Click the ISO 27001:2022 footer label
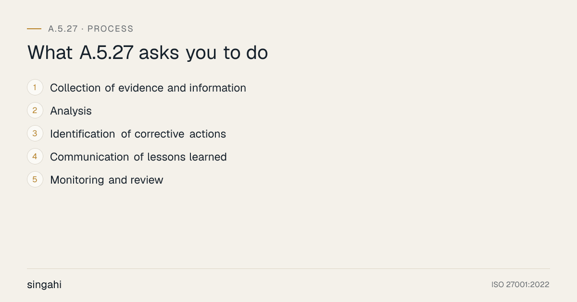This screenshot has width=577, height=302. click(520, 285)
